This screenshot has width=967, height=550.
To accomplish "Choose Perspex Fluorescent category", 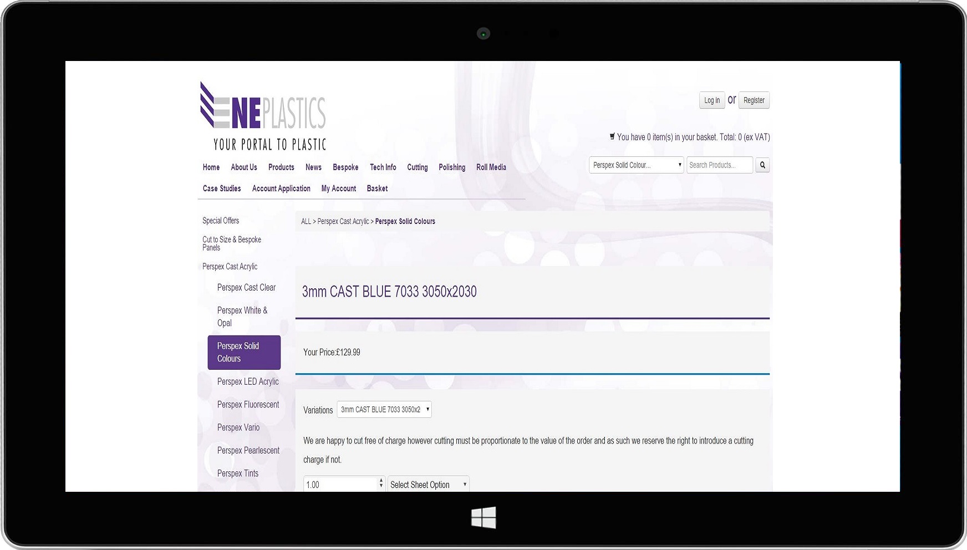I will click(248, 405).
